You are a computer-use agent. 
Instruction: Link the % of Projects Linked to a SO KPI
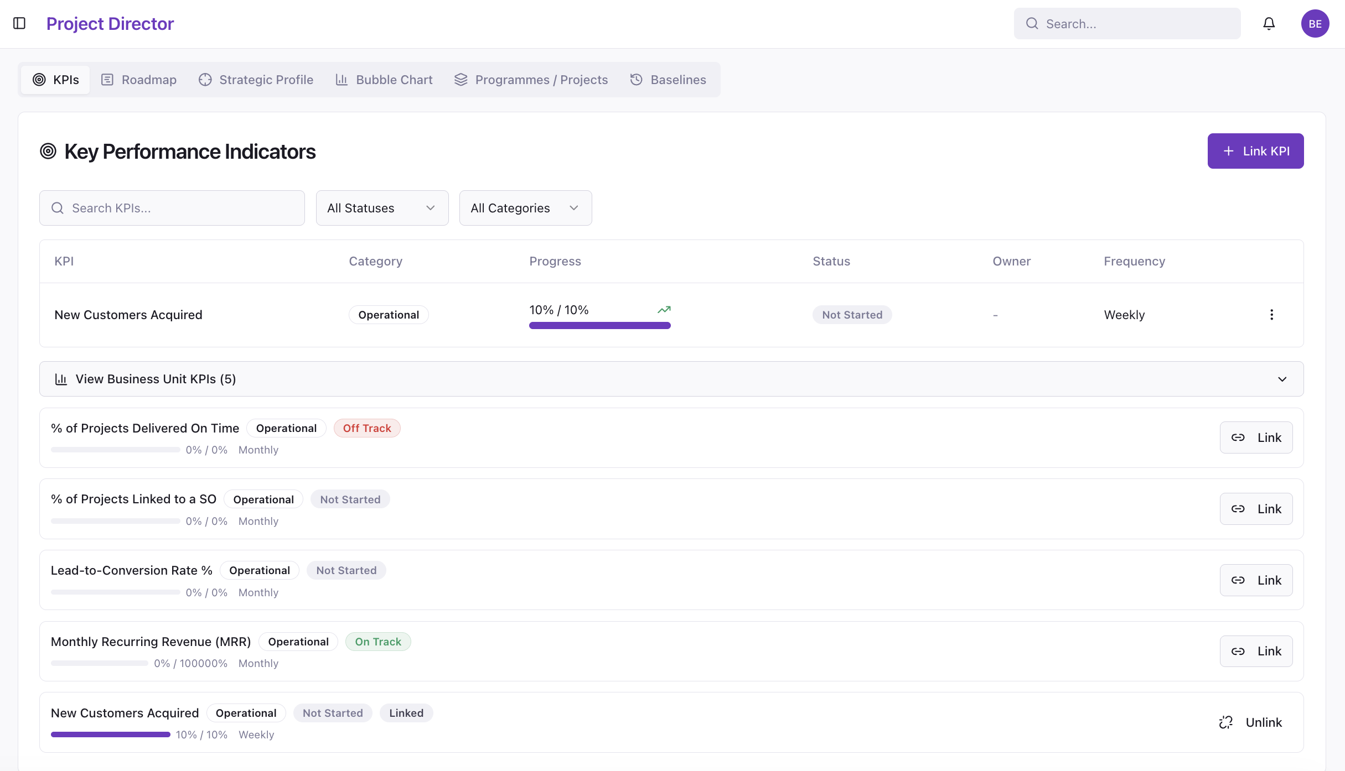pyautogui.click(x=1256, y=509)
